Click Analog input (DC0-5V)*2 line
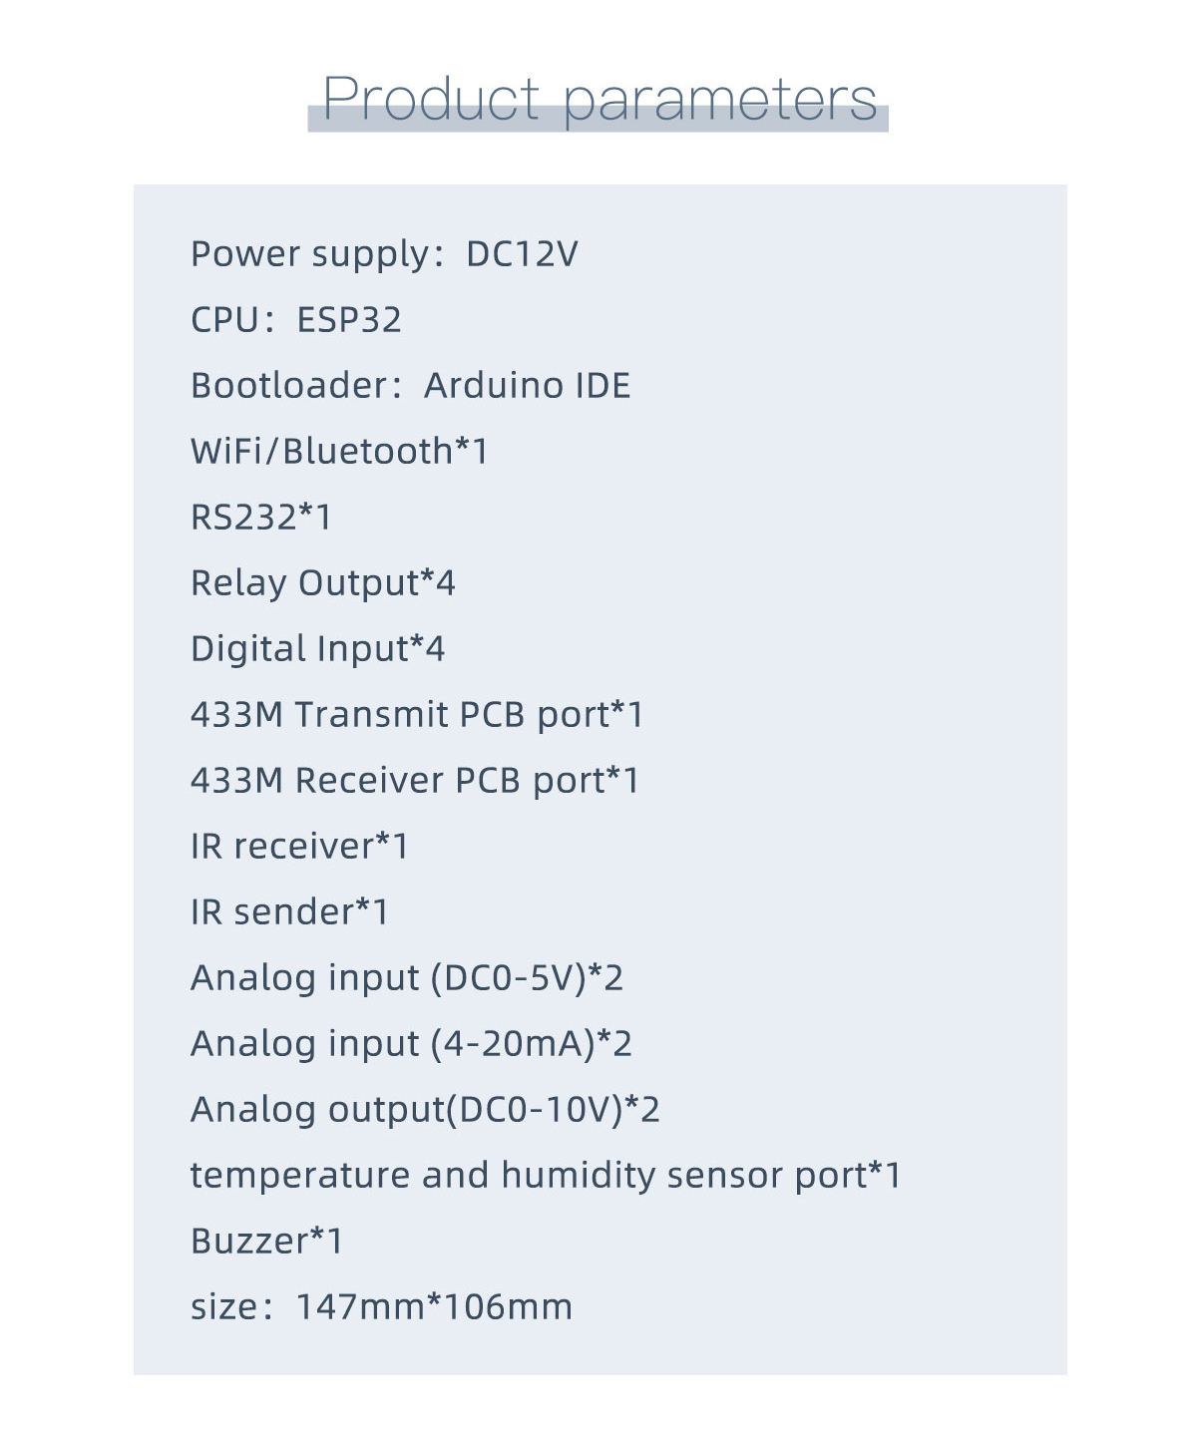 click(407, 978)
